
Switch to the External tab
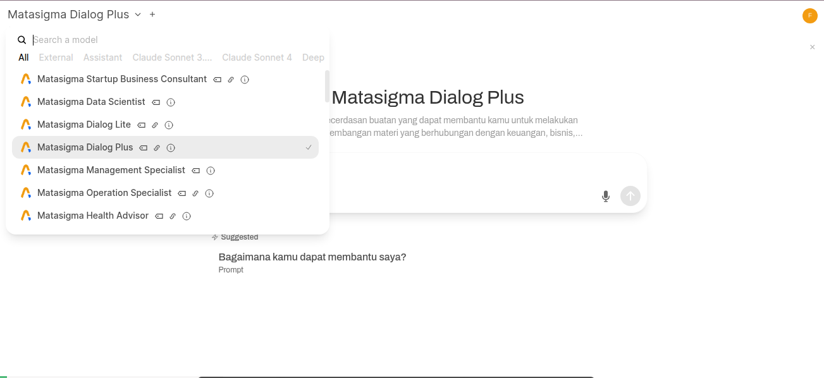click(x=56, y=57)
